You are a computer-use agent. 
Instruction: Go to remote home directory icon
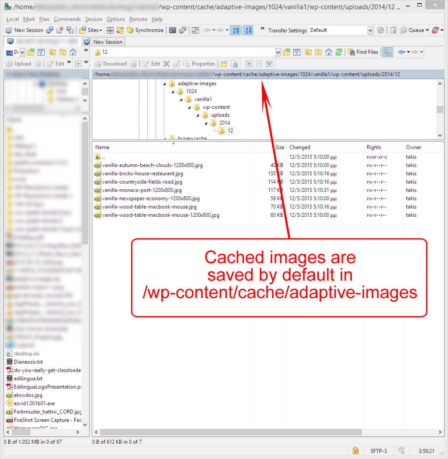pyautogui.click(x=328, y=52)
